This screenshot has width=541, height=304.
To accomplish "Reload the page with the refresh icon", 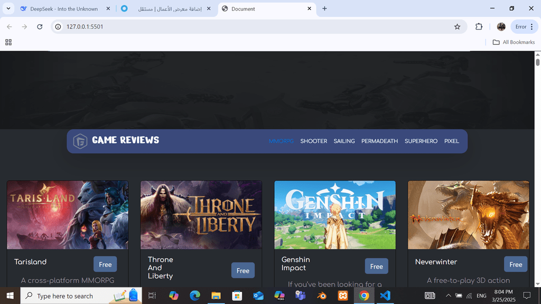I will 40,26.
